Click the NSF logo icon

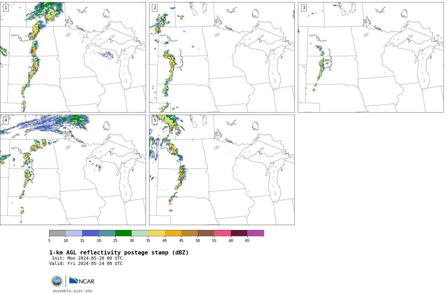click(57, 281)
